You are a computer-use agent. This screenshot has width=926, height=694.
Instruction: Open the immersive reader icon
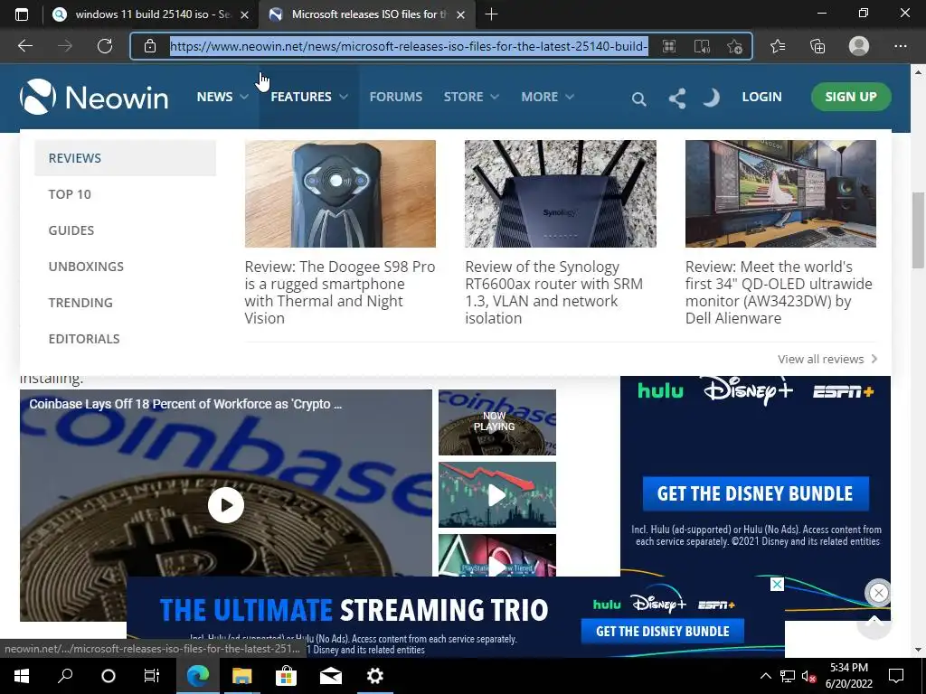point(702,46)
